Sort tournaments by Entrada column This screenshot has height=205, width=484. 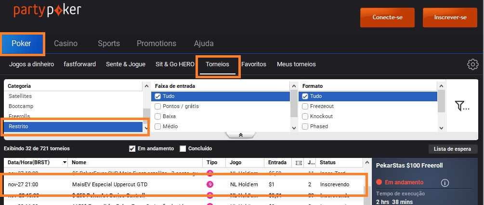pyautogui.click(x=278, y=163)
